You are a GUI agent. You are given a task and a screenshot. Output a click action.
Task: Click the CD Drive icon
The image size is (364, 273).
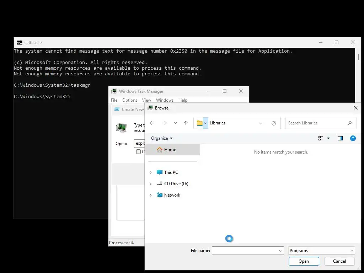160,184
